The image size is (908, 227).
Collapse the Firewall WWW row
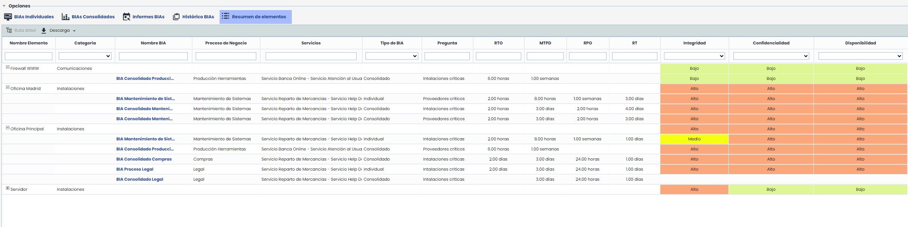tap(7, 67)
